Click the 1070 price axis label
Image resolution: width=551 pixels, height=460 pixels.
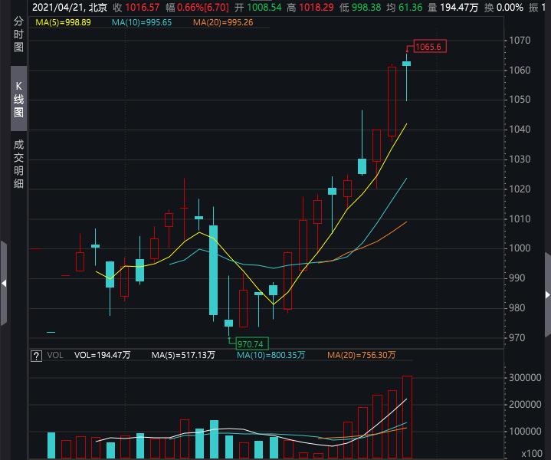tap(520, 41)
